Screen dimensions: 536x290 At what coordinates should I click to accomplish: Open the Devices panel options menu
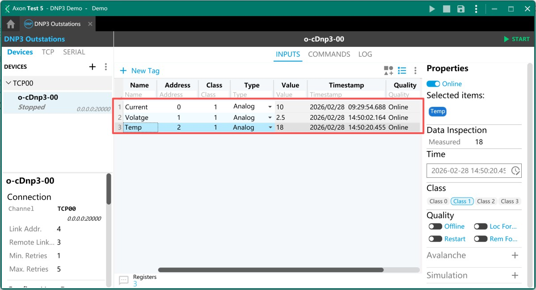click(x=106, y=67)
